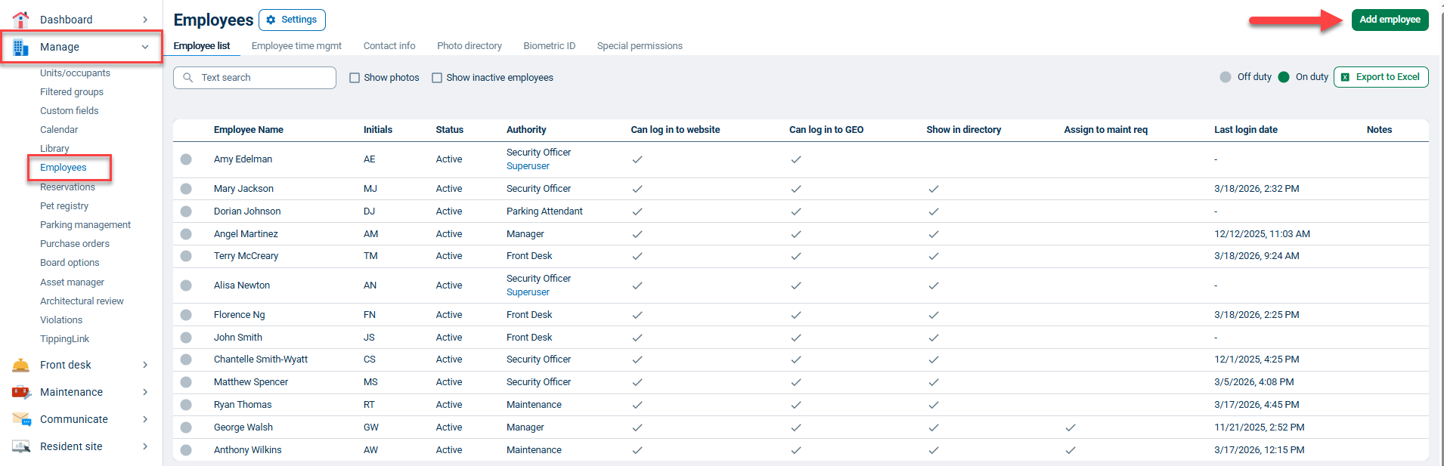Export the list with Export to Excel
The height and width of the screenshot is (466, 1444).
[x=1380, y=77]
